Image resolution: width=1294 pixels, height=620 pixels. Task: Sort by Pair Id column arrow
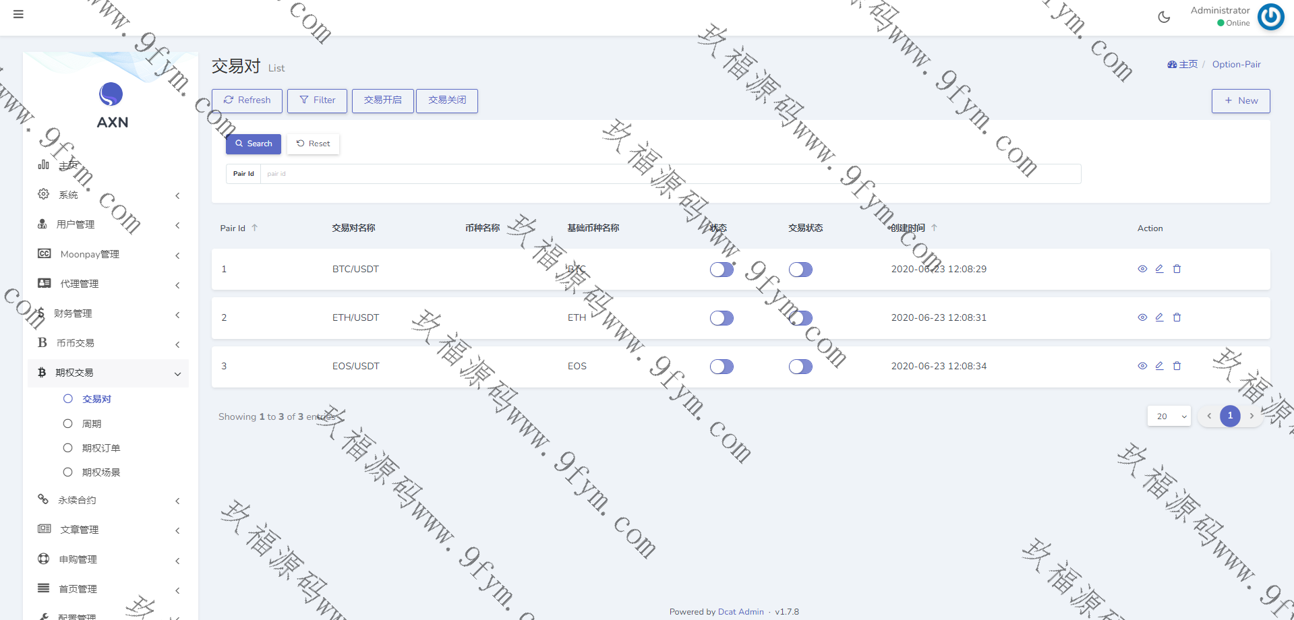254,228
